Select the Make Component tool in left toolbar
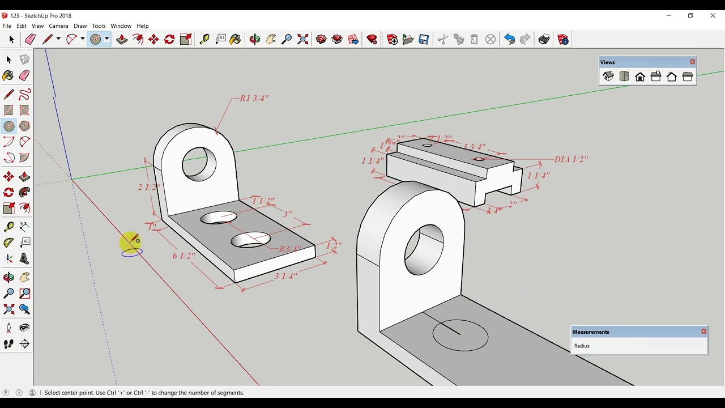This screenshot has height=408, width=725. (x=24, y=59)
